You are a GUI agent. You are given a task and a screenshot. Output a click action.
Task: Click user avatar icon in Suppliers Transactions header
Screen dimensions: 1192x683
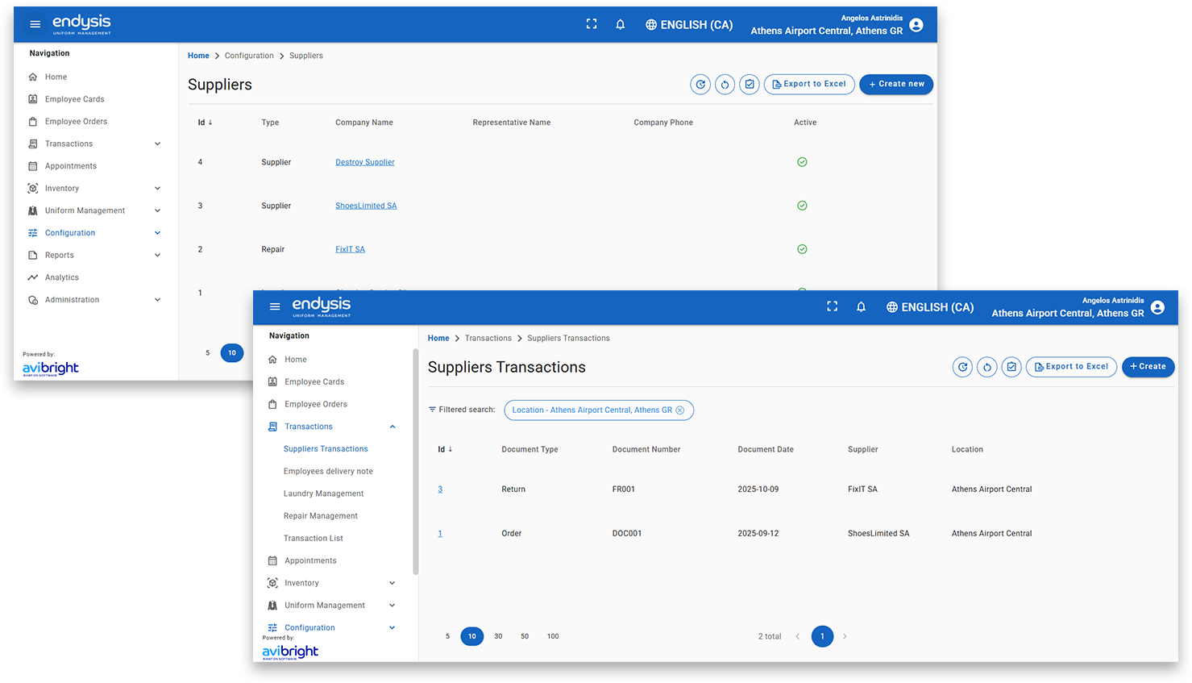[x=1158, y=307]
